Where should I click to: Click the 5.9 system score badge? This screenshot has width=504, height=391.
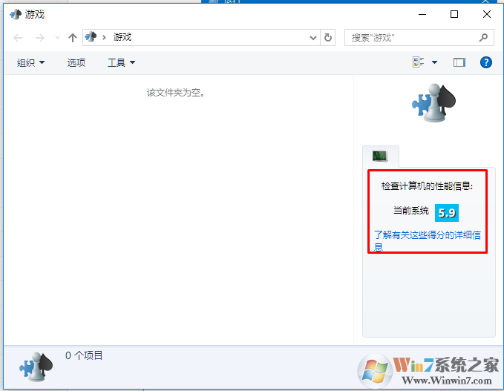tap(447, 213)
